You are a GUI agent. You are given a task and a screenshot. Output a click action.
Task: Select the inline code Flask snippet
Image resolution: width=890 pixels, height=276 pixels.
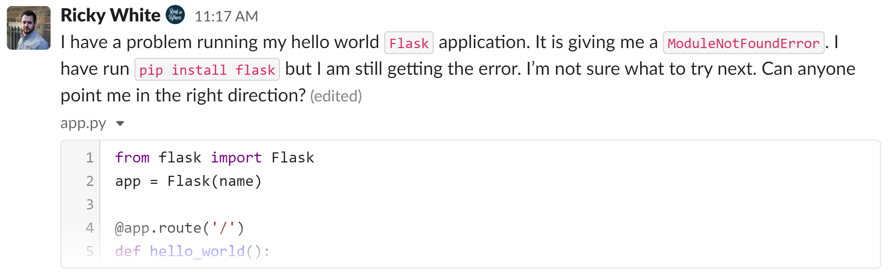coord(409,42)
